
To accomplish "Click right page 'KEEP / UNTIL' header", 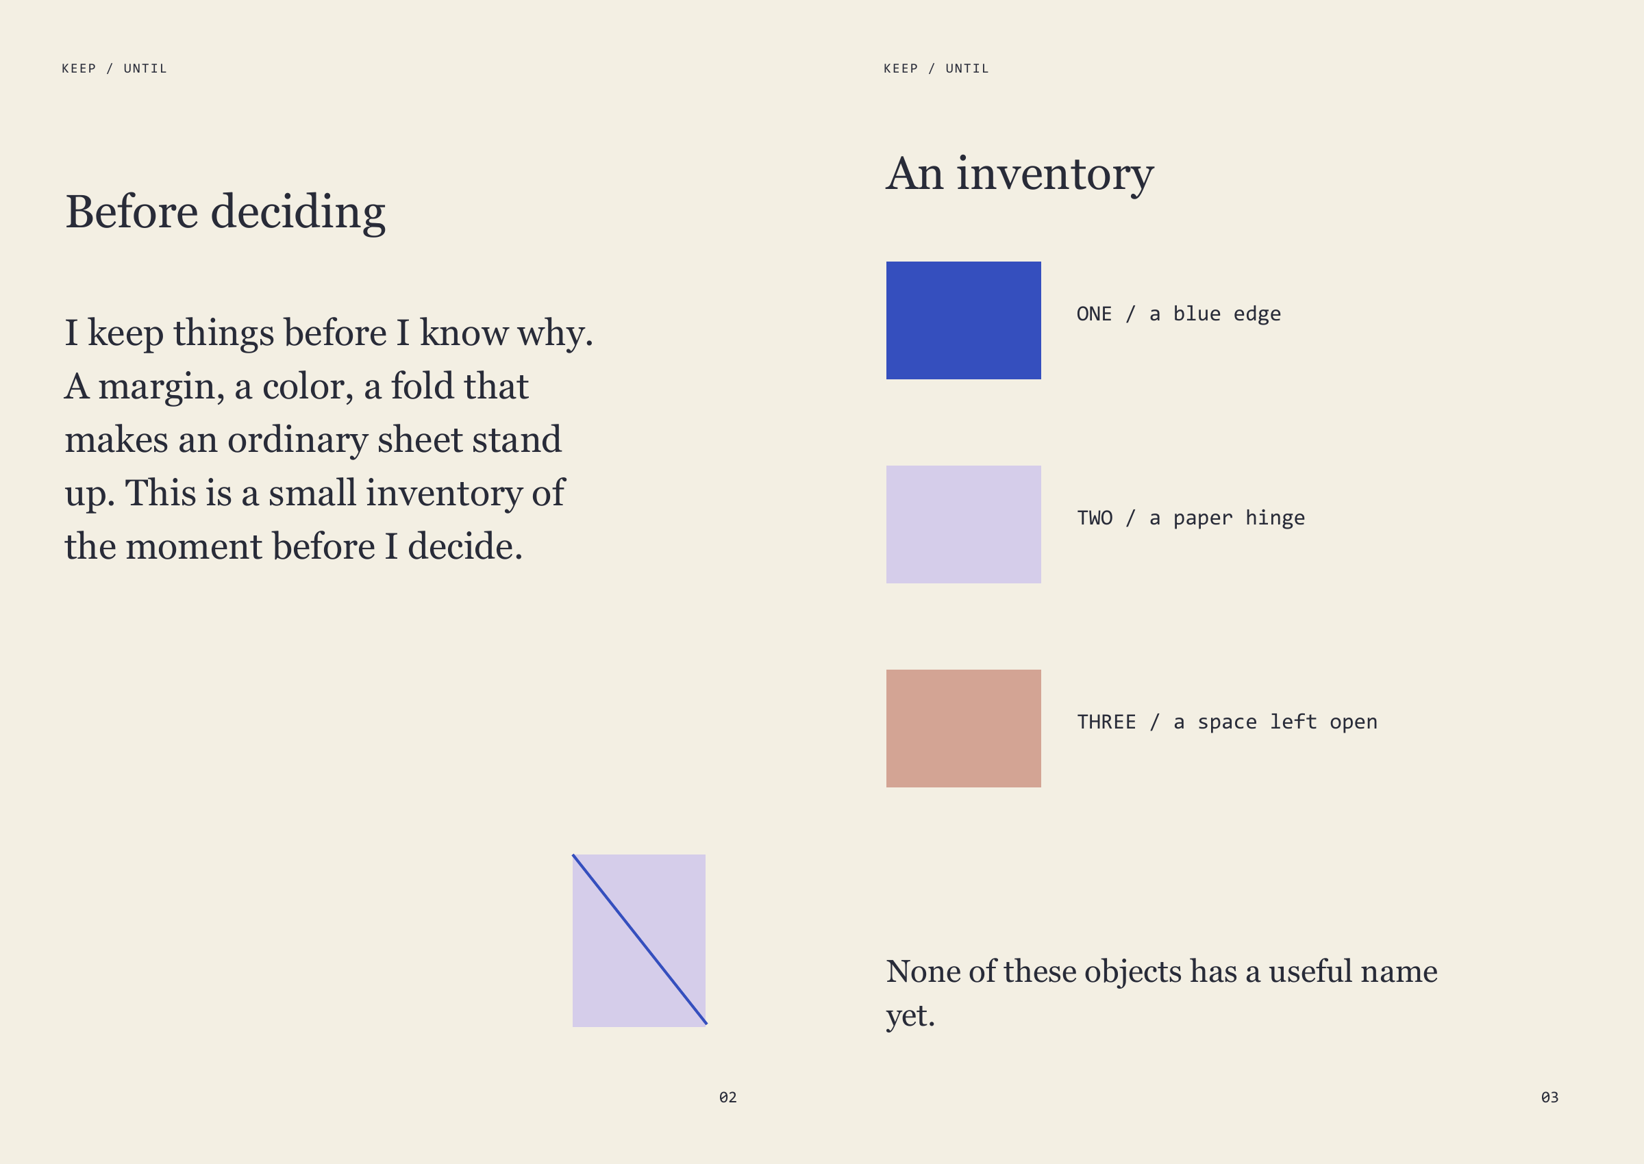I will (x=936, y=68).
